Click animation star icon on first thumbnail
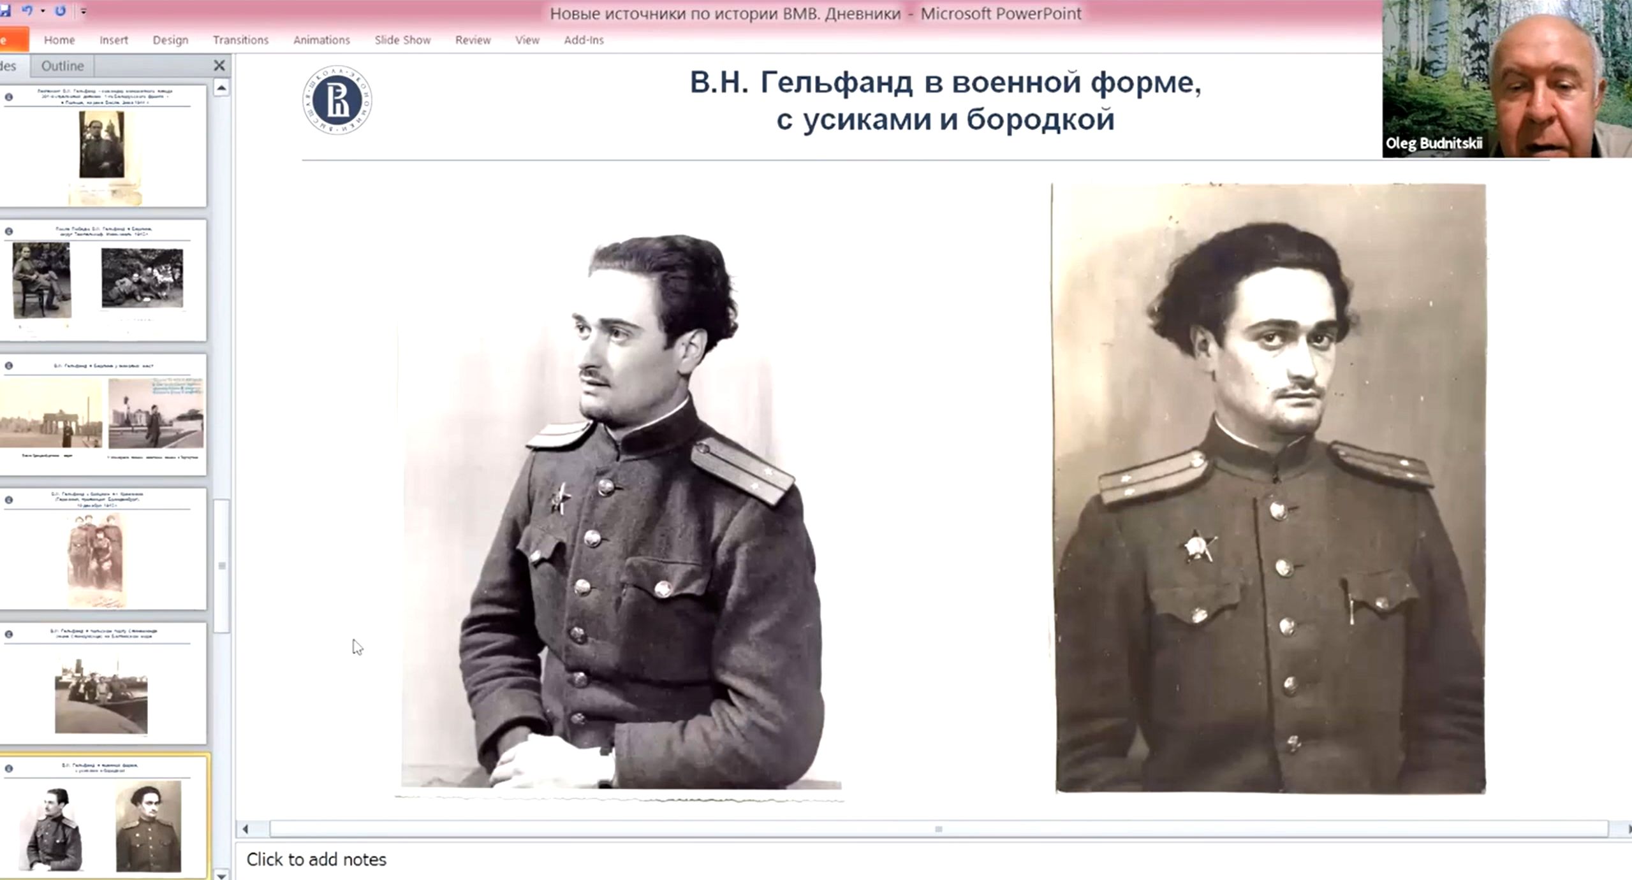 (x=9, y=97)
